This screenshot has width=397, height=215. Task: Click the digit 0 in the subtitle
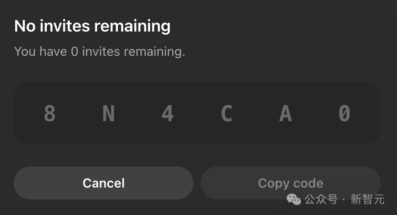pyautogui.click(x=74, y=51)
